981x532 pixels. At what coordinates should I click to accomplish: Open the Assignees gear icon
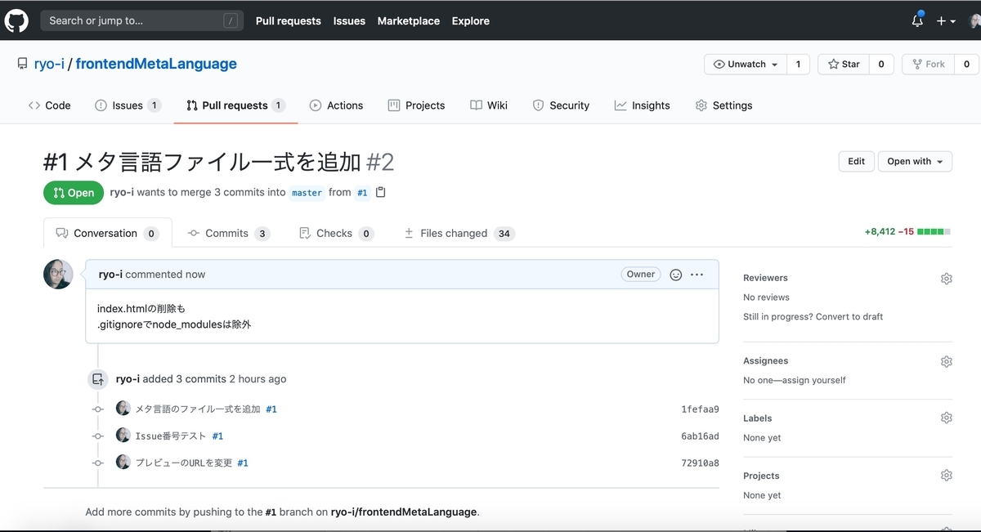[947, 361]
